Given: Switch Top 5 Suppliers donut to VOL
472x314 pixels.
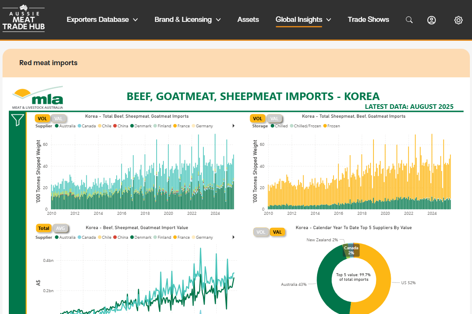Looking at the screenshot, I should pos(261,232).
